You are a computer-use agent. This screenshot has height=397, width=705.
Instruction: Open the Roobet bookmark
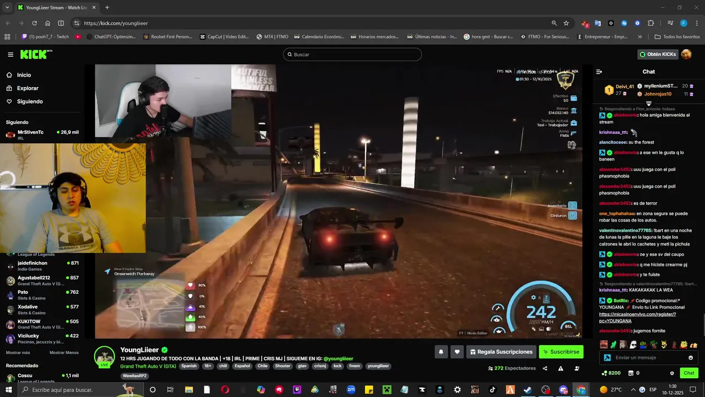coord(167,37)
